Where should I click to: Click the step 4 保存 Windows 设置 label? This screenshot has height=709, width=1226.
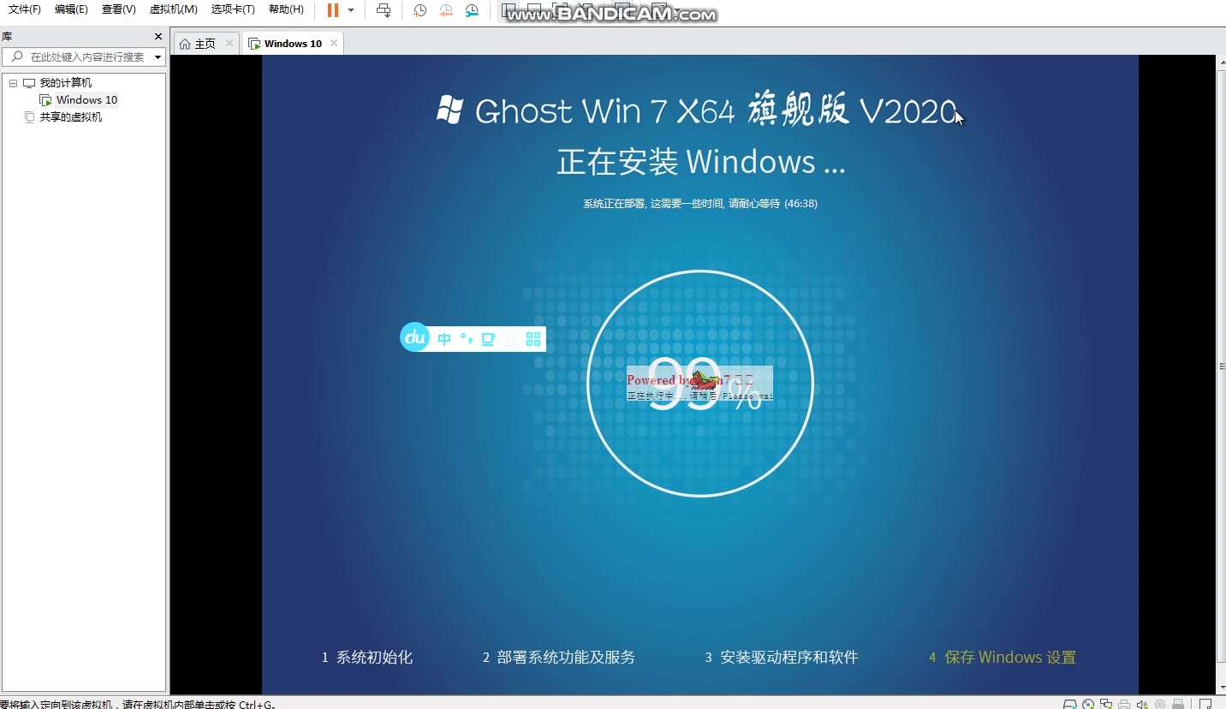(1003, 658)
